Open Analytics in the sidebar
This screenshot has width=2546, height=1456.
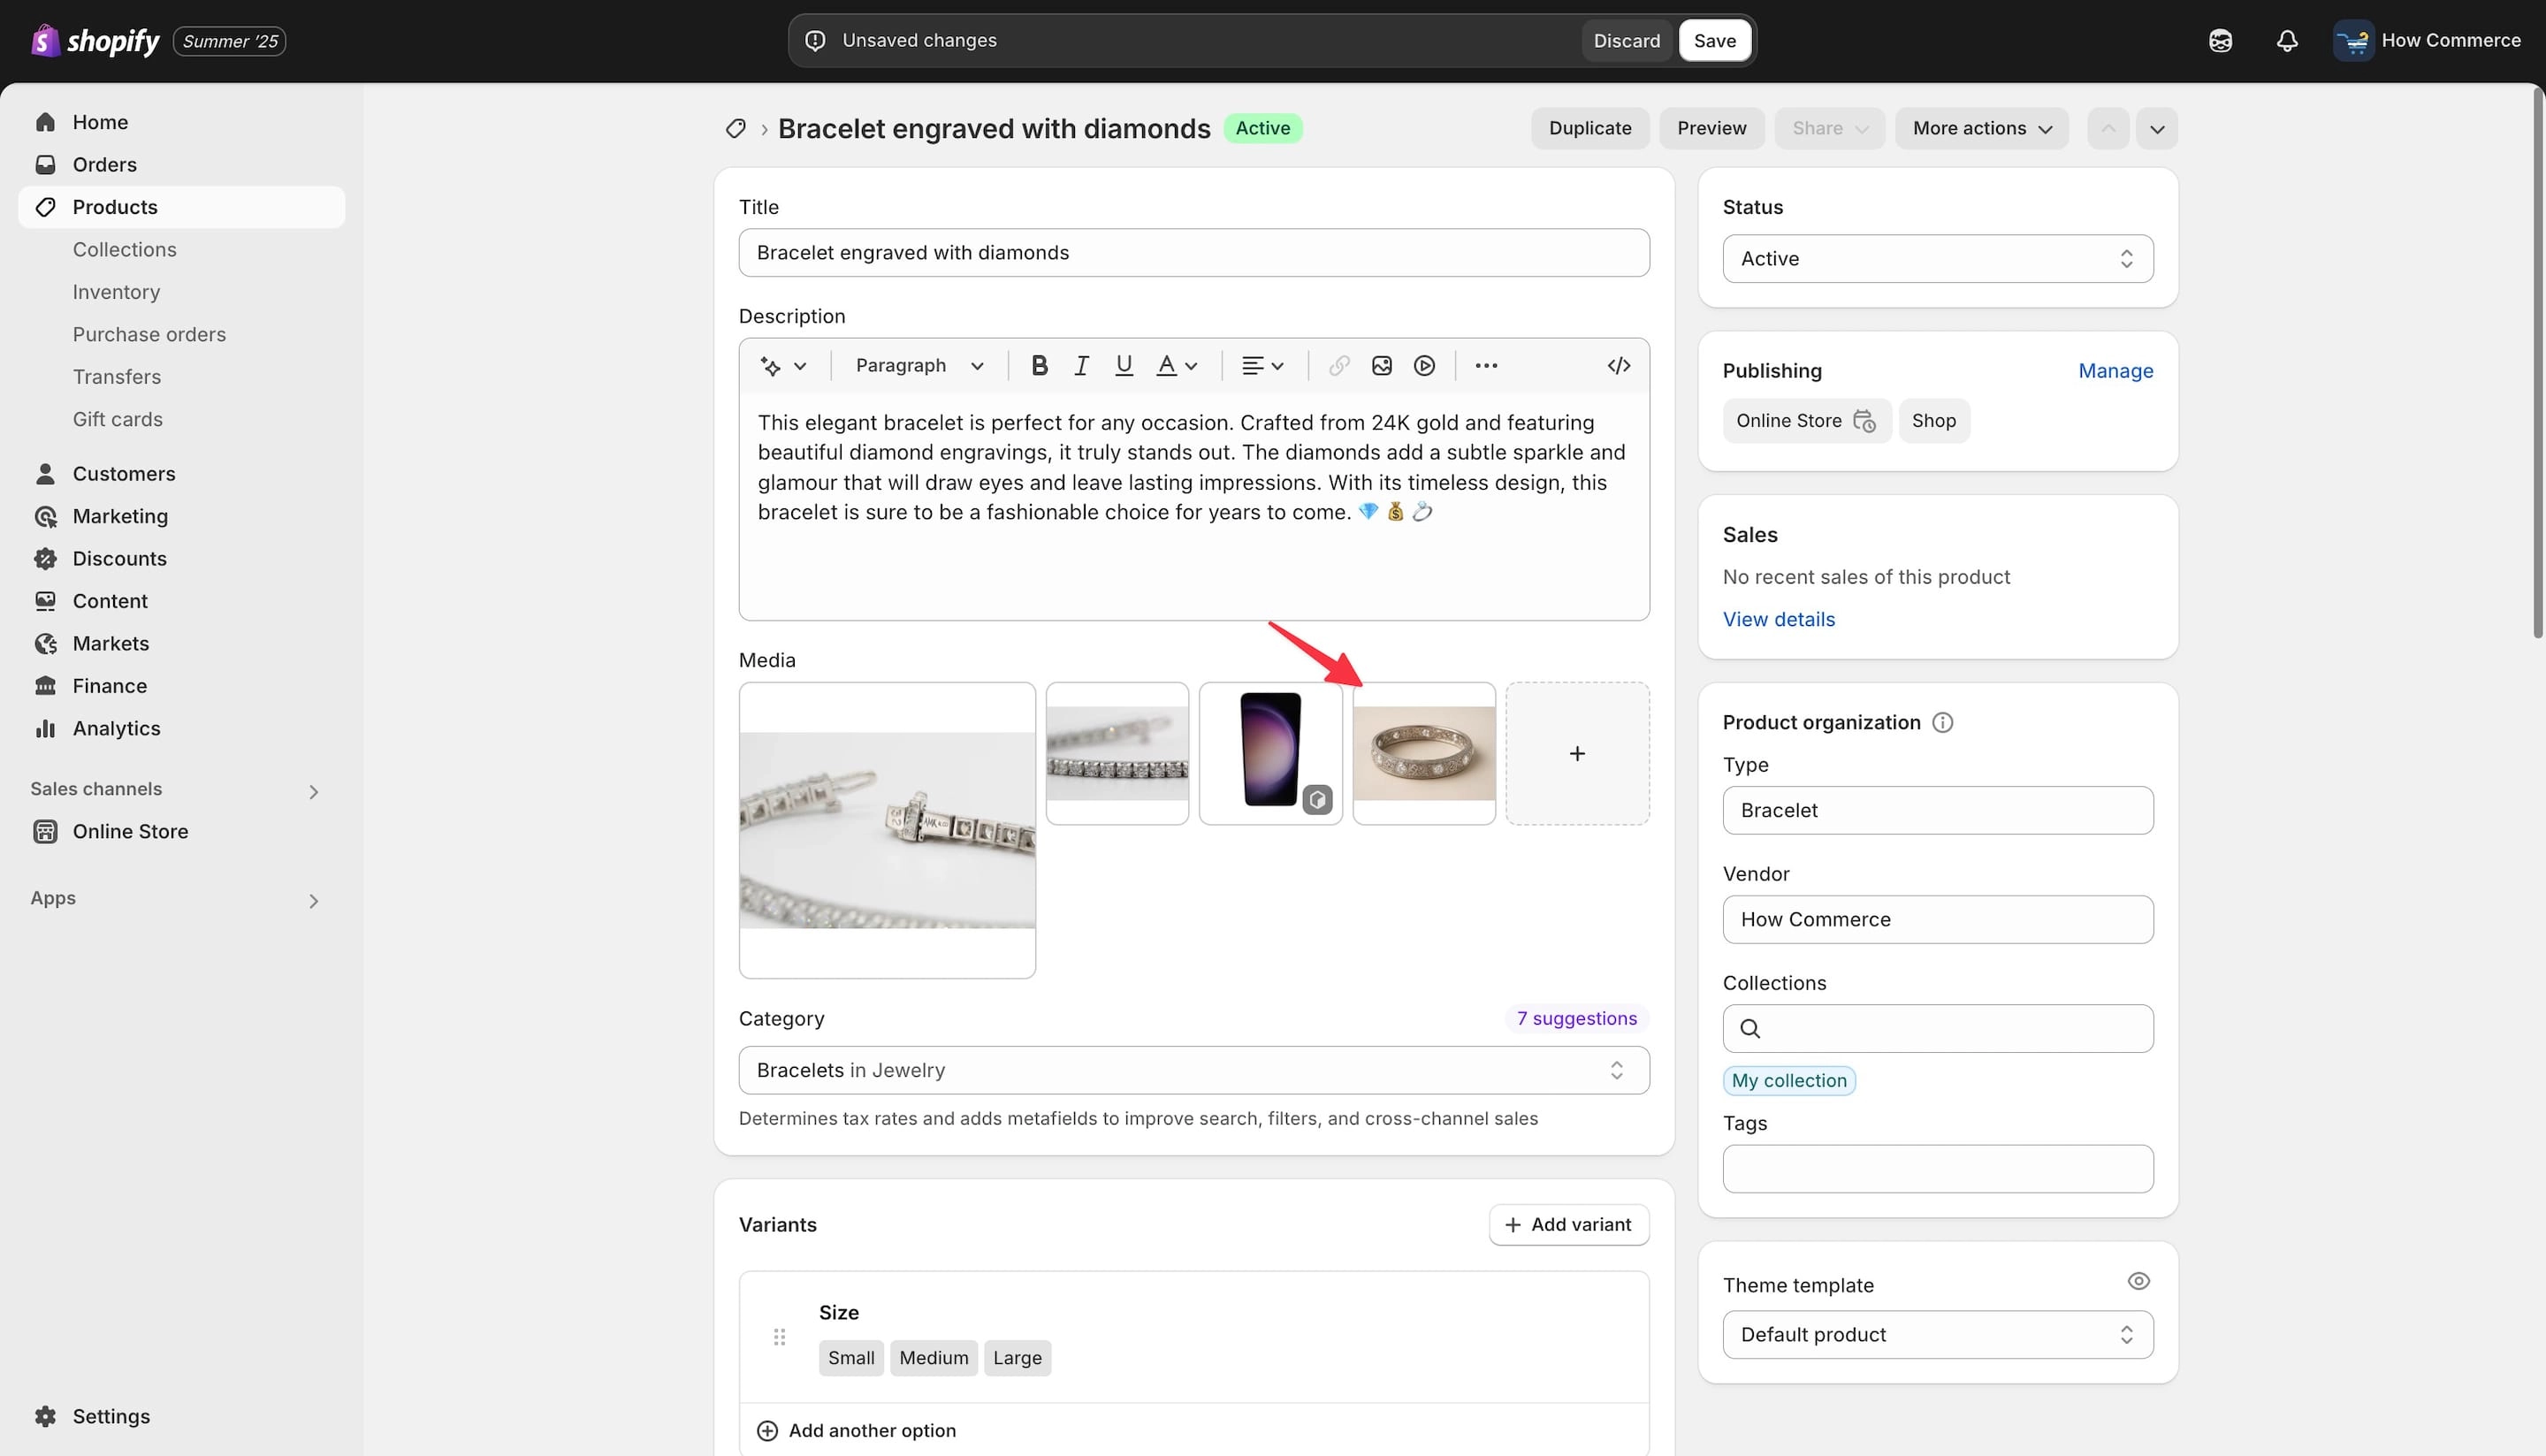click(181, 729)
